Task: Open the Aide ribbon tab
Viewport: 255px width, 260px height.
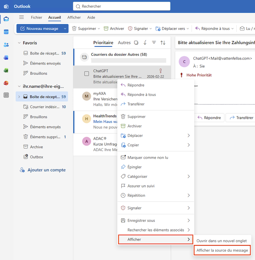Action: (x=91, y=18)
